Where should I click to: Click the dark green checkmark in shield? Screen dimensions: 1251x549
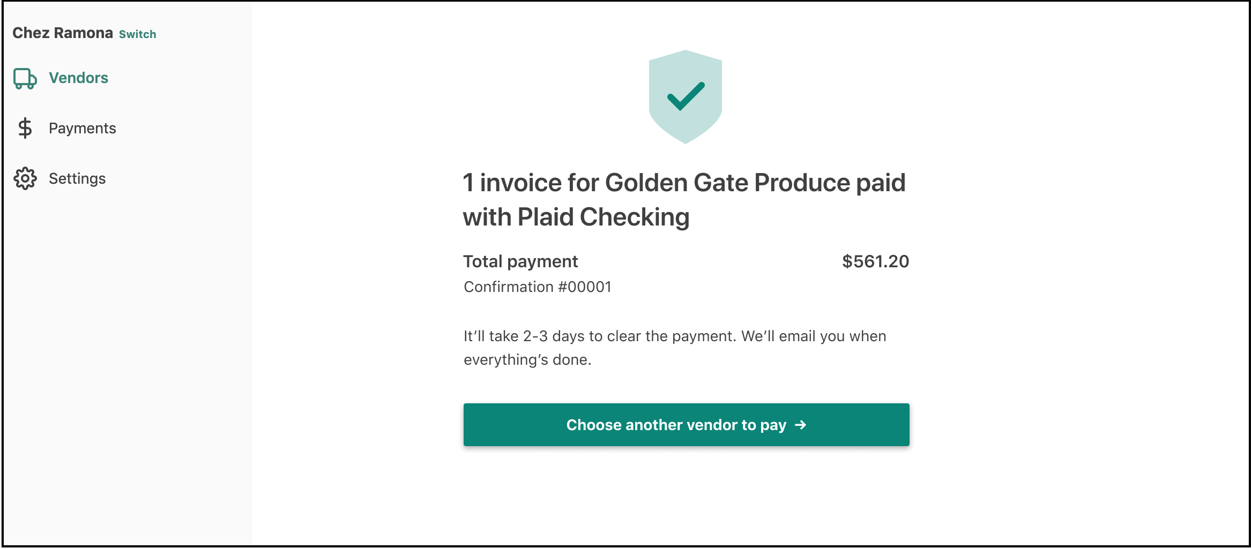pyautogui.click(x=686, y=96)
